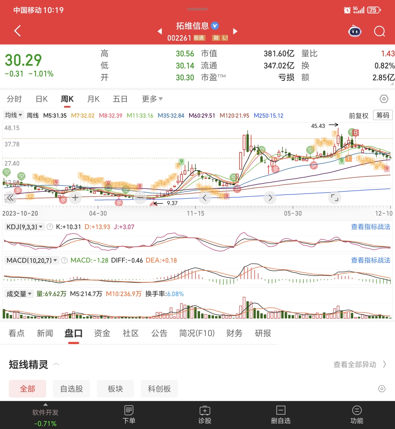The image size is (395, 429).
Task: Open the 财务 tab
Action: tap(234, 333)
